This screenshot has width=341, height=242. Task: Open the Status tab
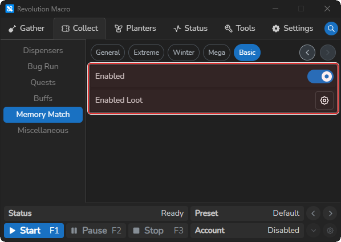[190, 29]
